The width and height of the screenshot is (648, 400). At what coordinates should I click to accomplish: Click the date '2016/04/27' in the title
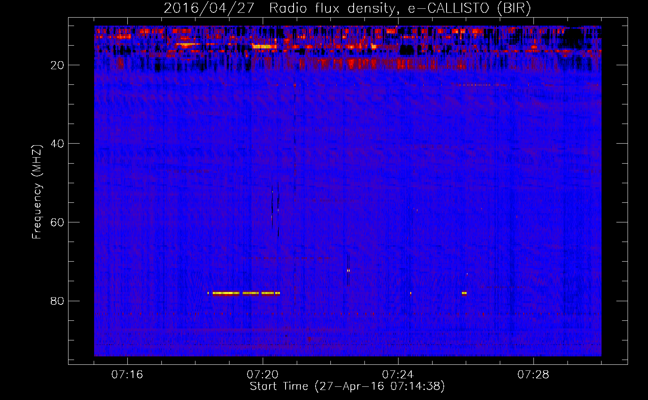(x=209, y=8)
